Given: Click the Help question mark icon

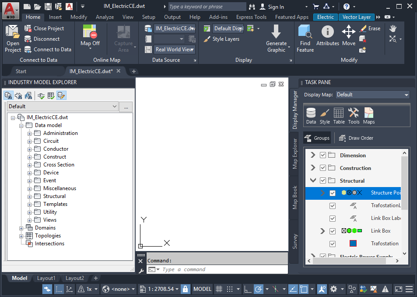Looking at the screenshot, I should point(346,7).
